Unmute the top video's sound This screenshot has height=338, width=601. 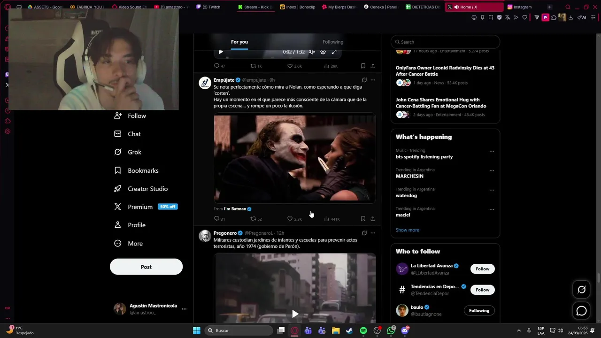click(x=312, y=52)
